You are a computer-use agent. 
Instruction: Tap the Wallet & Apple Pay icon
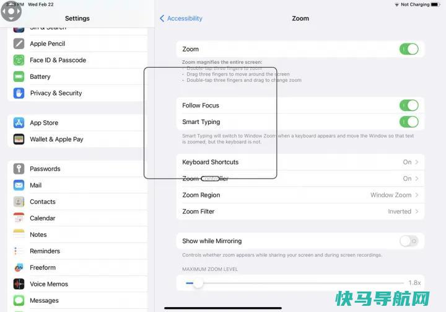[x=19, y=139]
